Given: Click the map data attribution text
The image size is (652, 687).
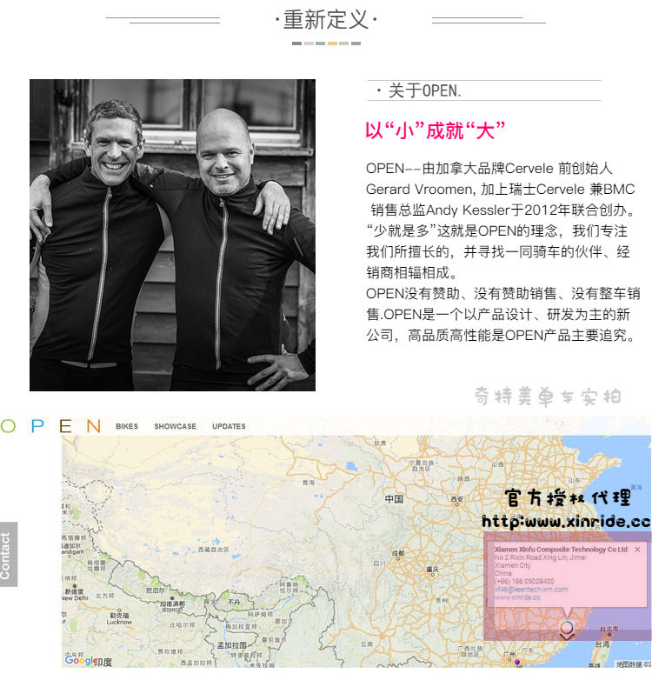Looking at the screenshot, I should pyautogui.click(x=634, y=664).
